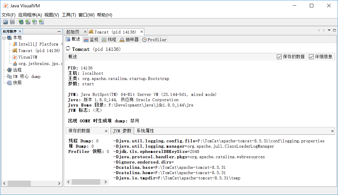Close the 起始页 tab
The height and width of the screenshot is (195, 338).
coord(85,32)
